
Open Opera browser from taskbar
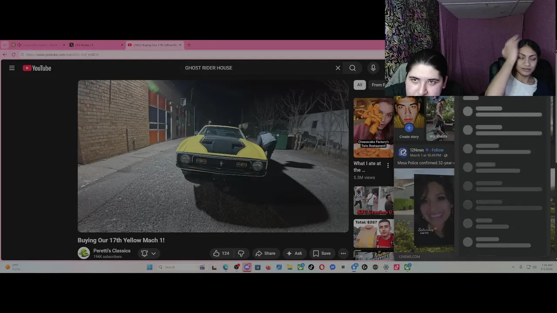322,267
